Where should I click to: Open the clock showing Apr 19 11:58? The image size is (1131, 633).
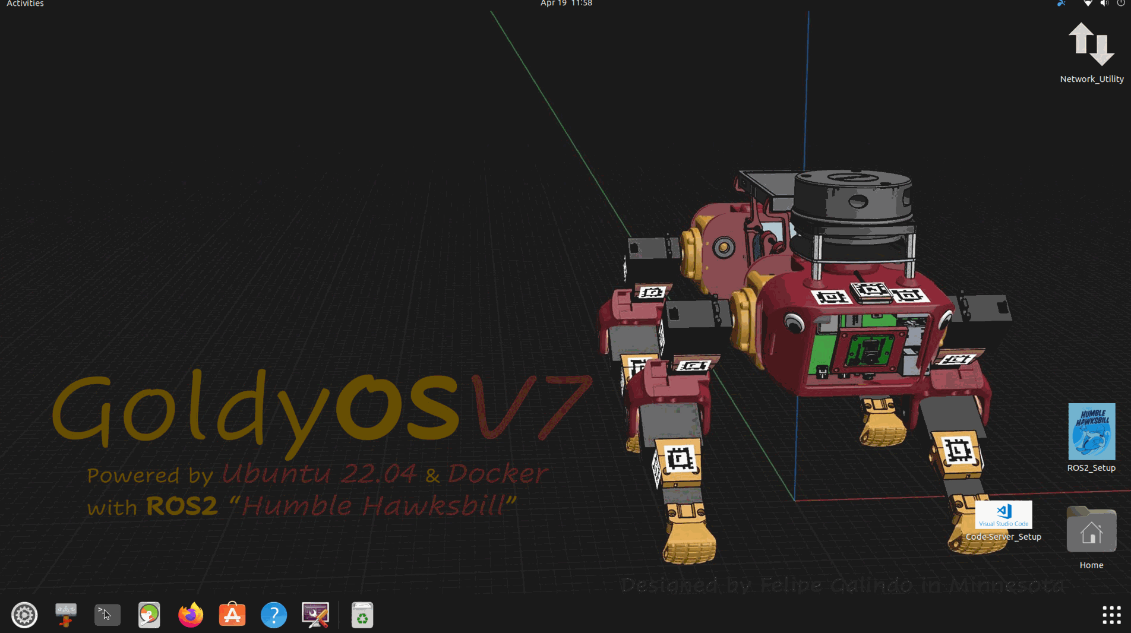click(566, 4)
